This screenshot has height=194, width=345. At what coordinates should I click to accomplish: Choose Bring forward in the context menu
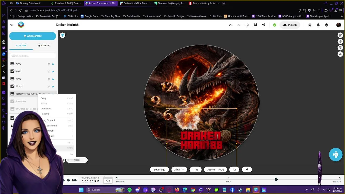coord(57,120)
